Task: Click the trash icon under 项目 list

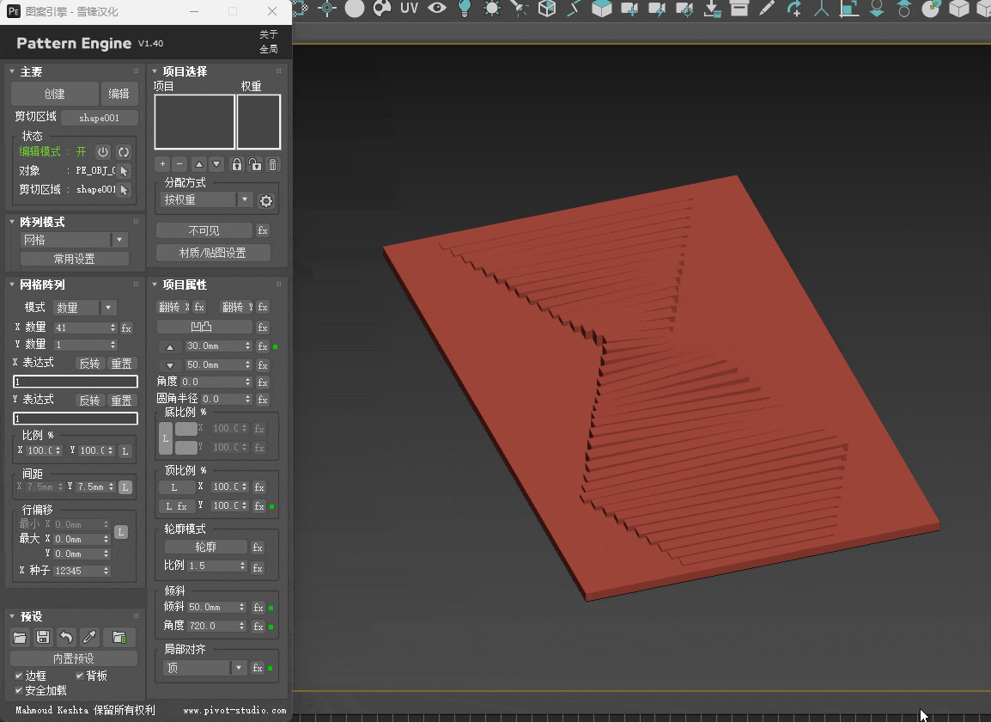Action: tap(273, 164)
